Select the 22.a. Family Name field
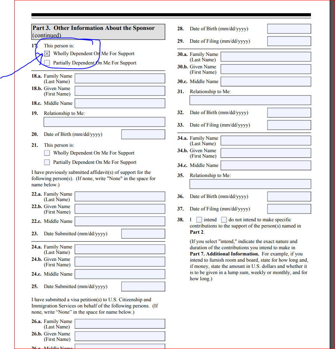This screenshot has width=335, height=349. click(120, 196)
